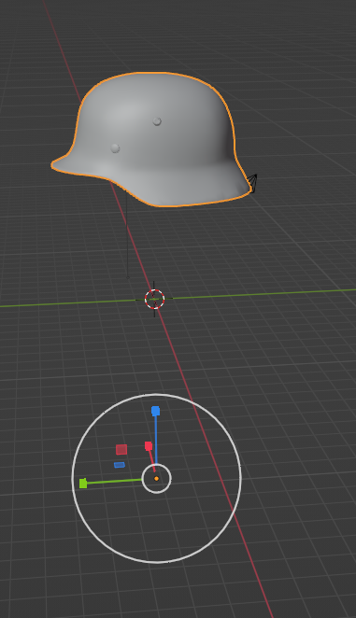Grab the green Y-axis gizmo handle

coord(83,484)
